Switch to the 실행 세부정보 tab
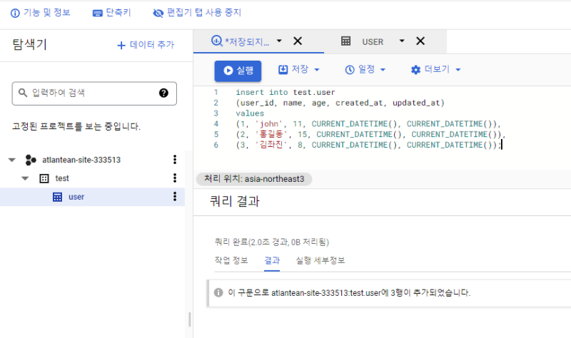The width and height of the screenshot is (571, 338). [320, 260]
